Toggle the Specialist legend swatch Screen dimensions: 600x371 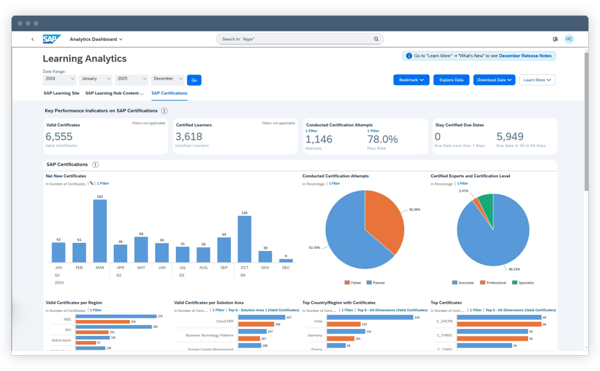[514, 283]
